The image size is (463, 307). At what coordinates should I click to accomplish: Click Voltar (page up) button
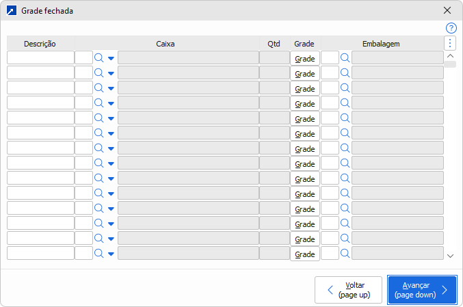[348, 290]
